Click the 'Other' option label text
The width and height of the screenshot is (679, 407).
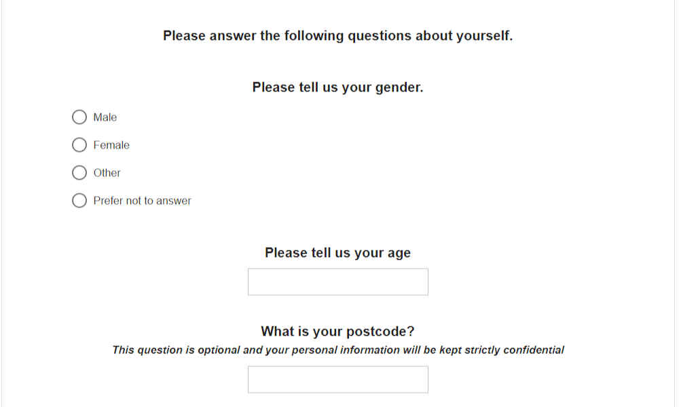coord(107,172)
